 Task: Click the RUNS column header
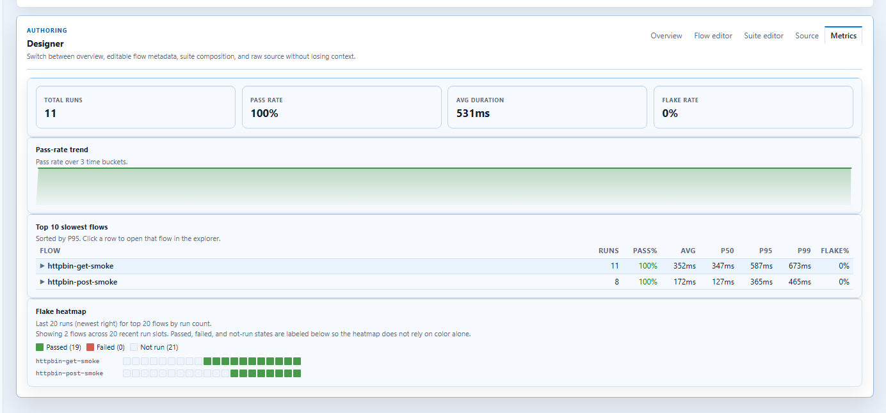pos(609,251)
